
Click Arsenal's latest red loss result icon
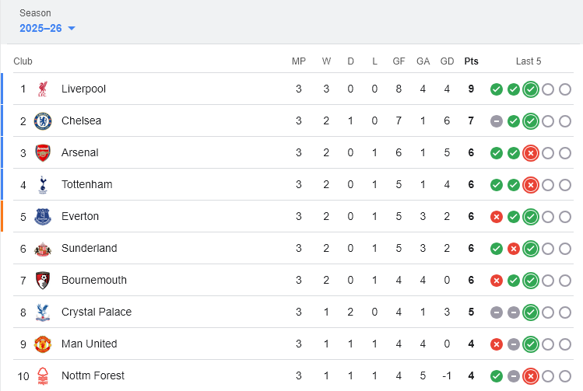coord(531,153)
